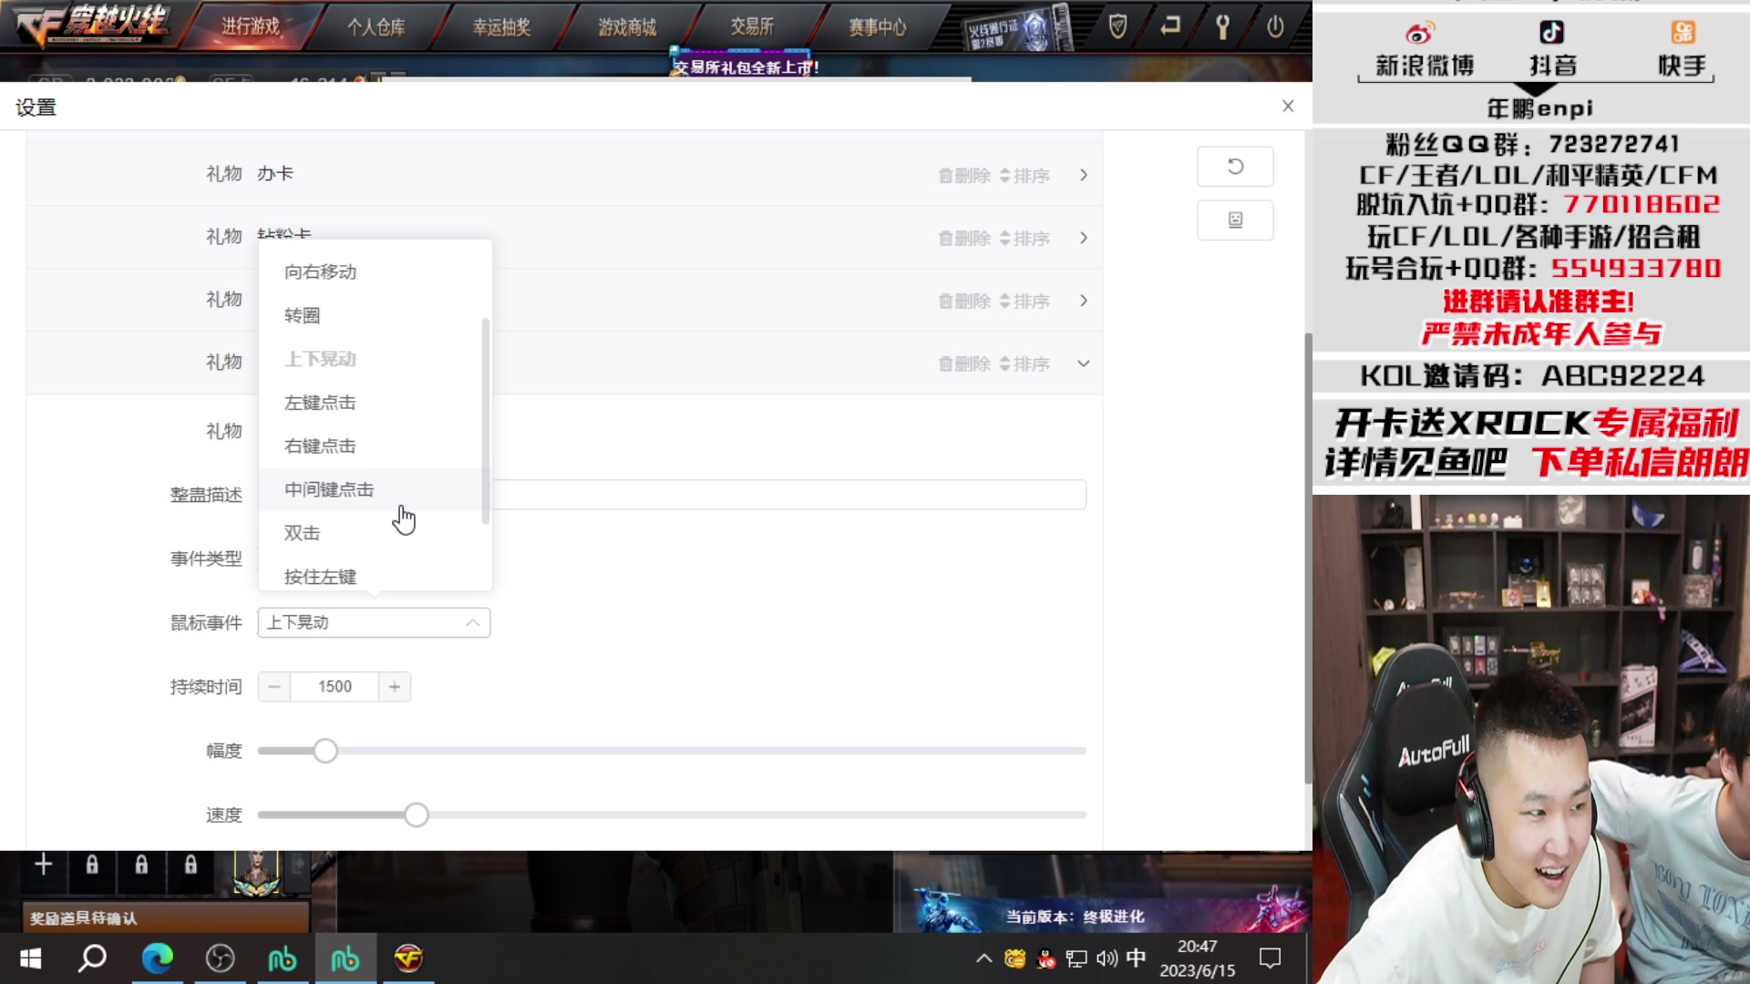Delete the 办卡 gift row

click(x=964, y=176)
